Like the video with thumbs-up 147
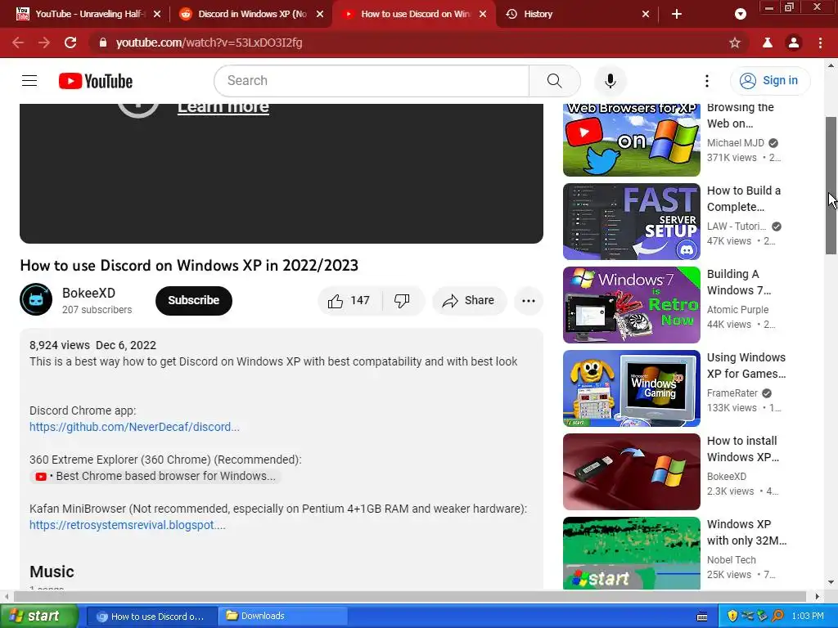The height and width of the screenshot is (628, 838). [x=350, y=301]
